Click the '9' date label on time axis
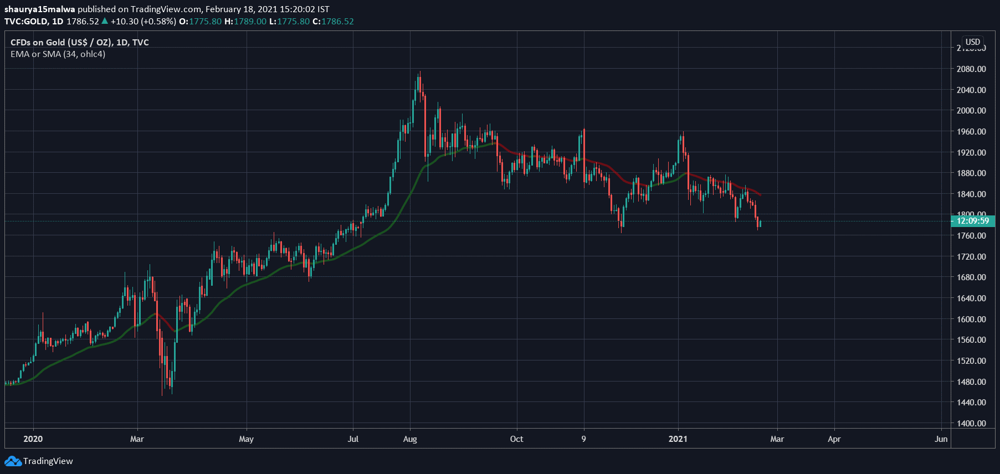1000x474 pixels. point(583,439)
